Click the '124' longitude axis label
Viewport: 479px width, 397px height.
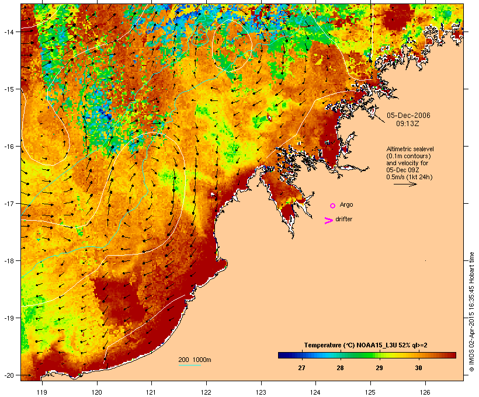[x=315, y=392]
